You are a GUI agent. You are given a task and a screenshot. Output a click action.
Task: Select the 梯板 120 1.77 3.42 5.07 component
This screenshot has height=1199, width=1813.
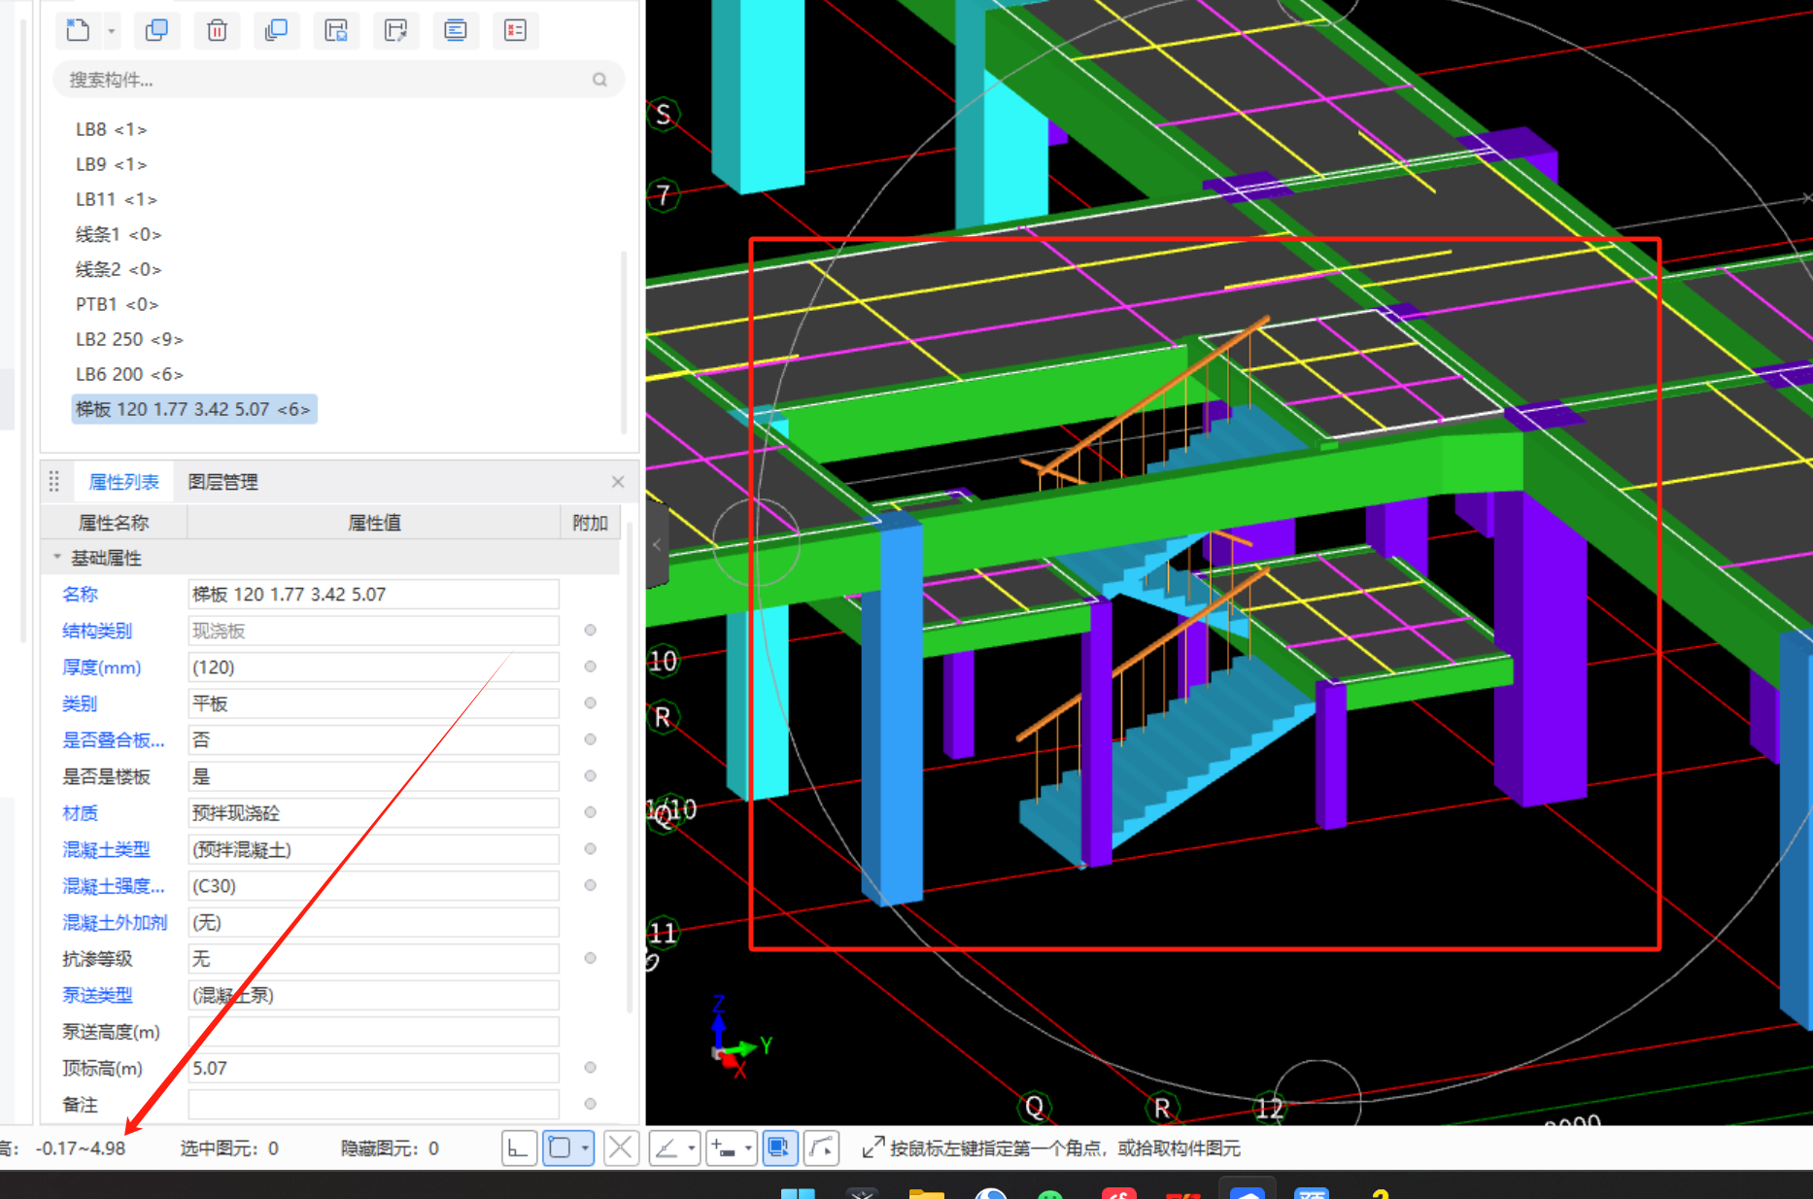pyautogui.click(x=193, y=409)
